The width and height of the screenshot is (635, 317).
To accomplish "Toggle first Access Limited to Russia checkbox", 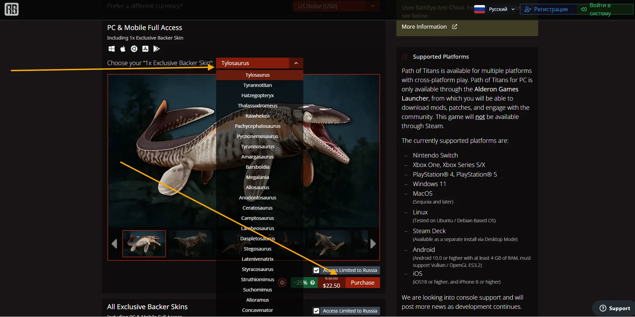I will [316, 270].
